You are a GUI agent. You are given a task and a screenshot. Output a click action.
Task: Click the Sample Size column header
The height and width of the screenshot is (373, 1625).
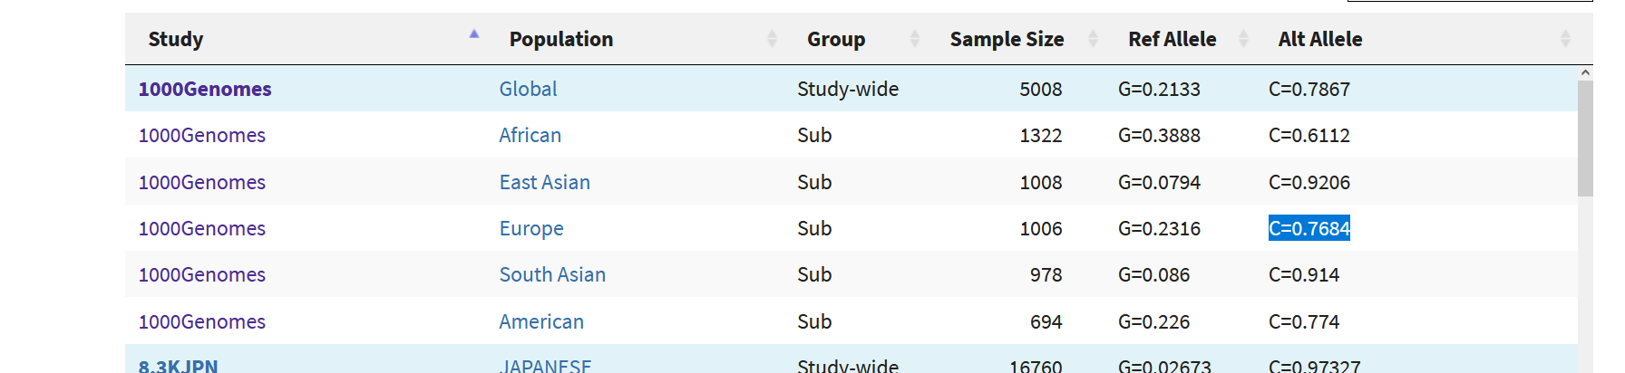[1016, 39]
